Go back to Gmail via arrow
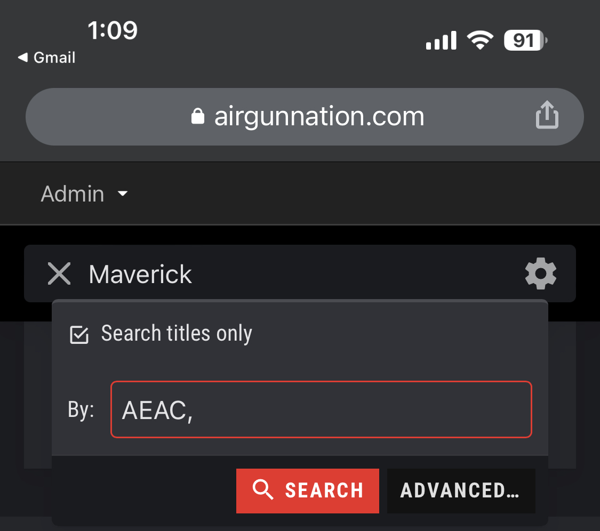The height and width of the screenshot is (531, 600). [x=22, y=58]
